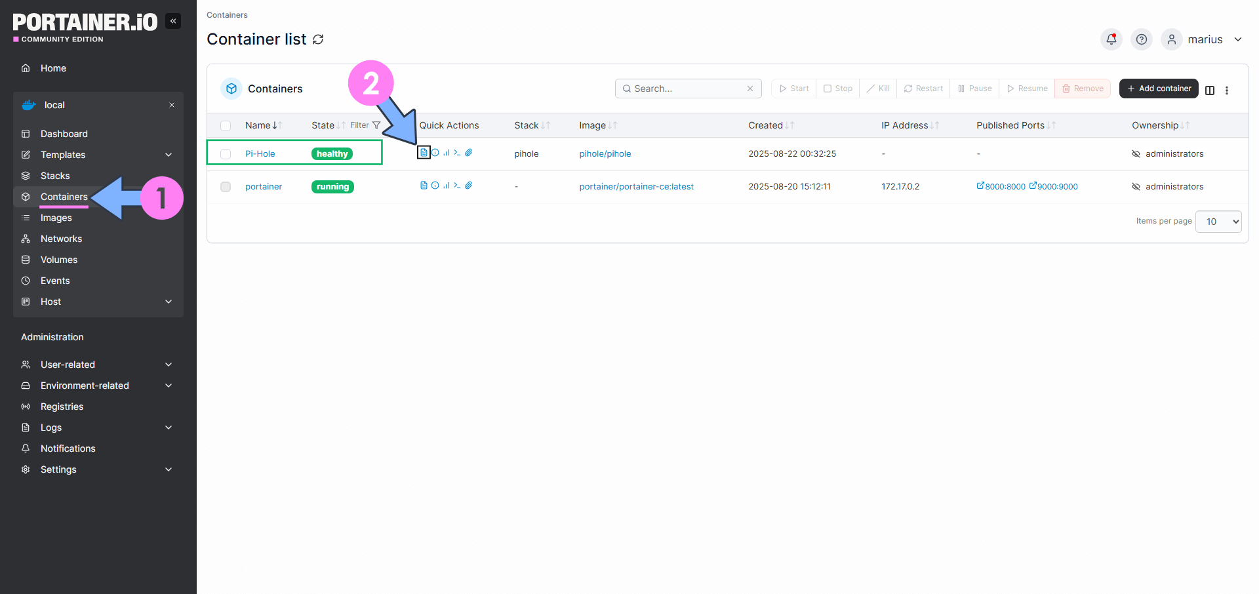Open Stacks in sidebar
Viewport: 1259px width, 594px height.
coord(55,176)
